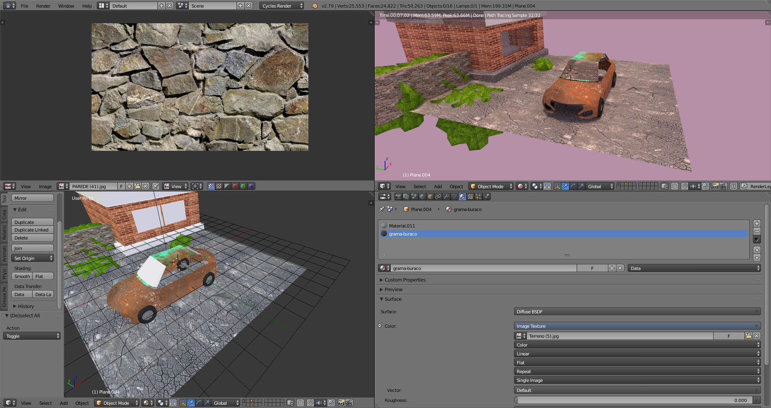This screenshot has height=408, width=771.
Task: Add a new material slot with plus button
Action: click(757, 223)
